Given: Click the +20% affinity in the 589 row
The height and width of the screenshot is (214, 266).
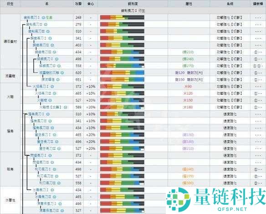Looking at the screenshot, I should (x=91, y=107).
